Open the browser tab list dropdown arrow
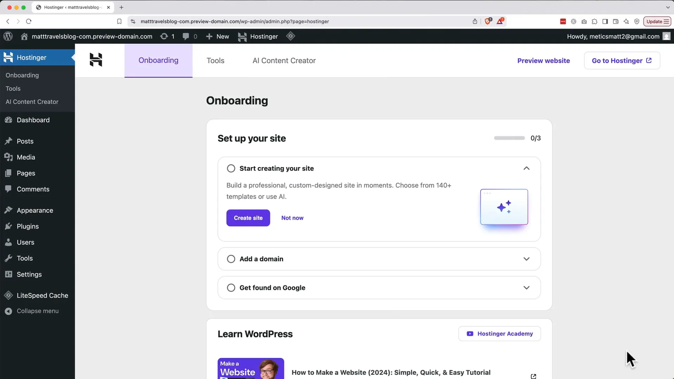 click(668, 7)
